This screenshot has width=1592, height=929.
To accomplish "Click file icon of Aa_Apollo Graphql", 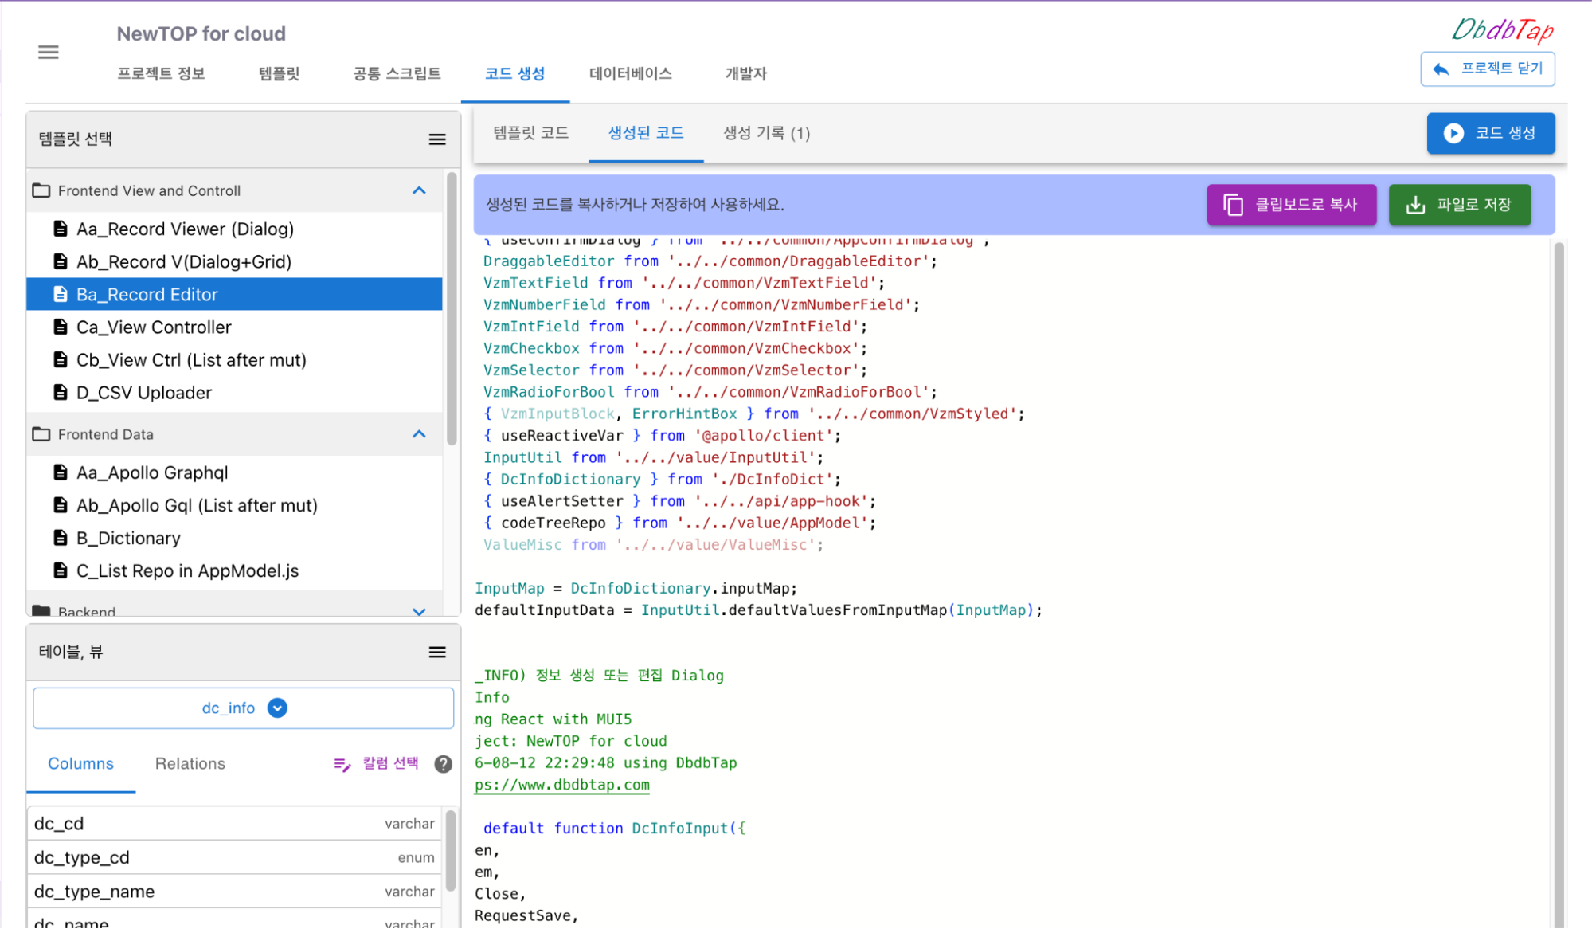I will (x=61, y=473).
